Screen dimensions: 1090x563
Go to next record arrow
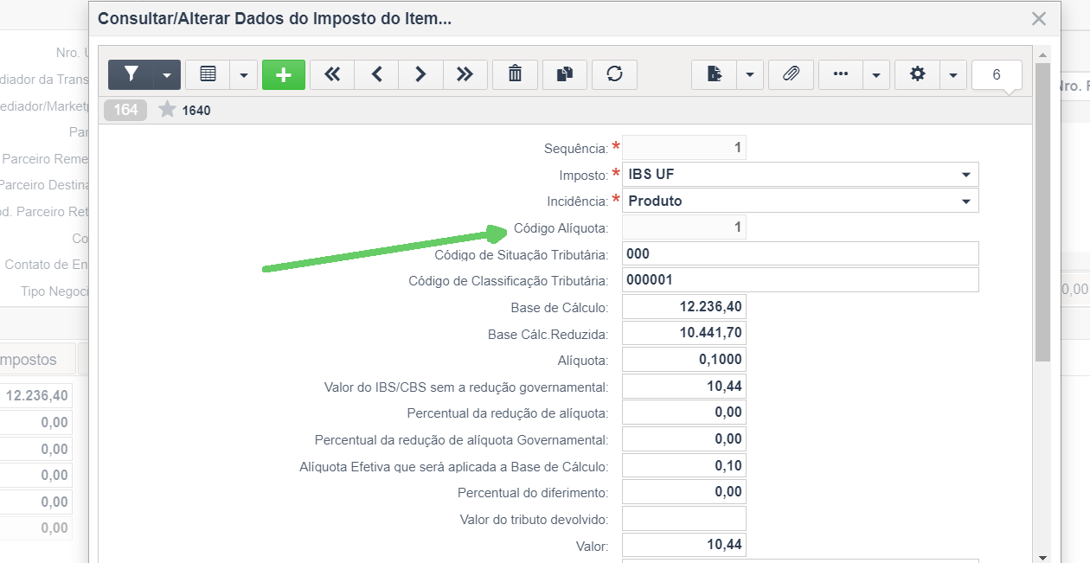(420, 74)
